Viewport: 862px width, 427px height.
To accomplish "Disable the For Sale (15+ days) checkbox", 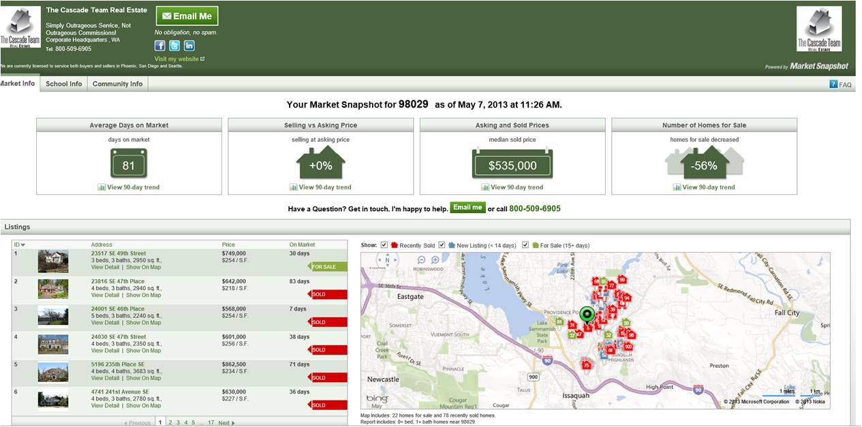I will click(x=525, y=244).
